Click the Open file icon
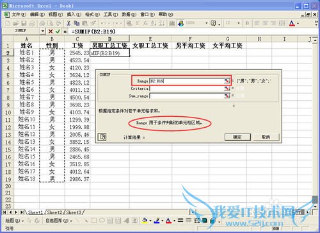Viewport: 320px width, 233px height. [x=15, y=23]
